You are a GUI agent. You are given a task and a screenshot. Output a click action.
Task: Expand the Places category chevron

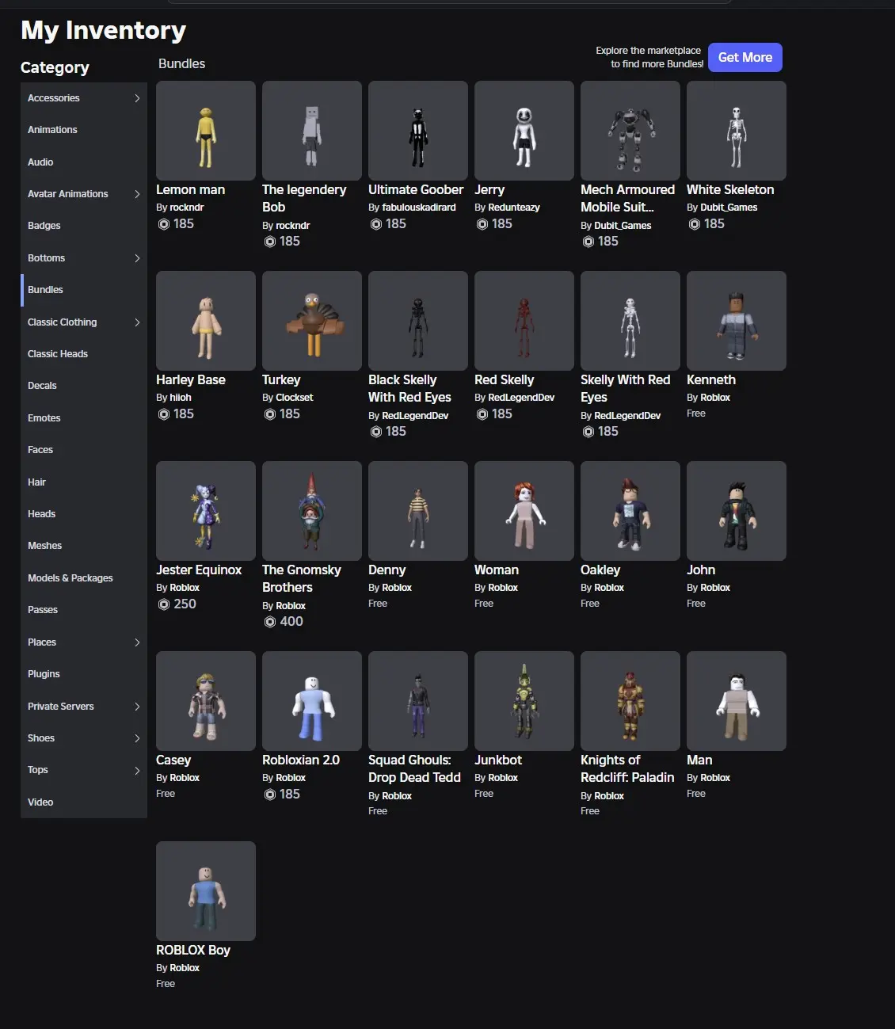[137, 642]
